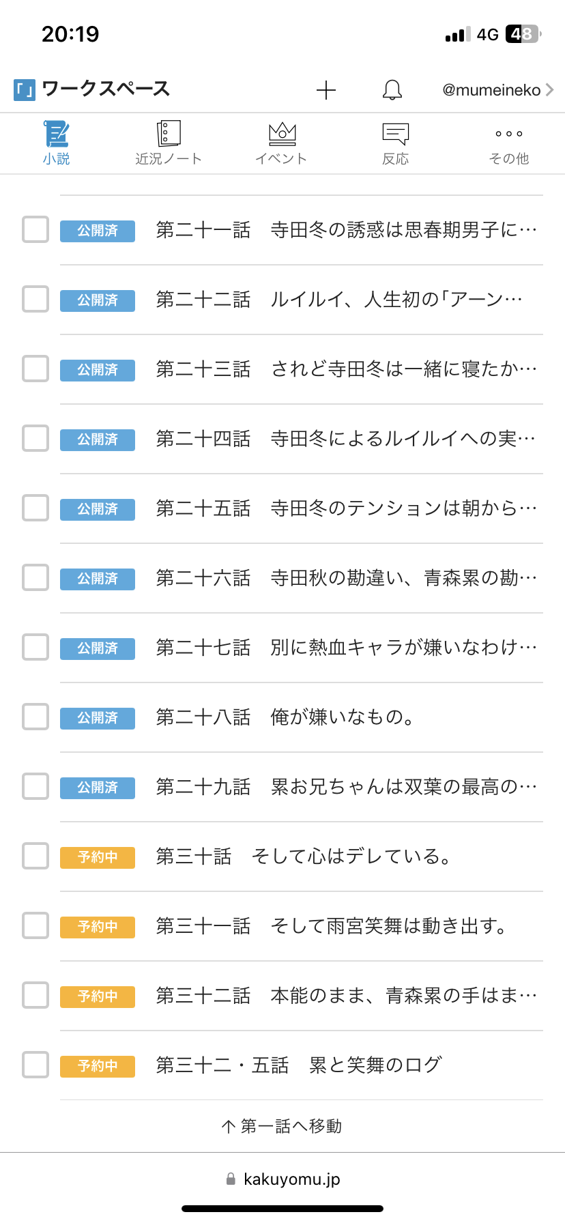Screen dimensions: 565x1223
Task: Click the 公開済 badge on 第二十三話
Action: pos(98,370)
